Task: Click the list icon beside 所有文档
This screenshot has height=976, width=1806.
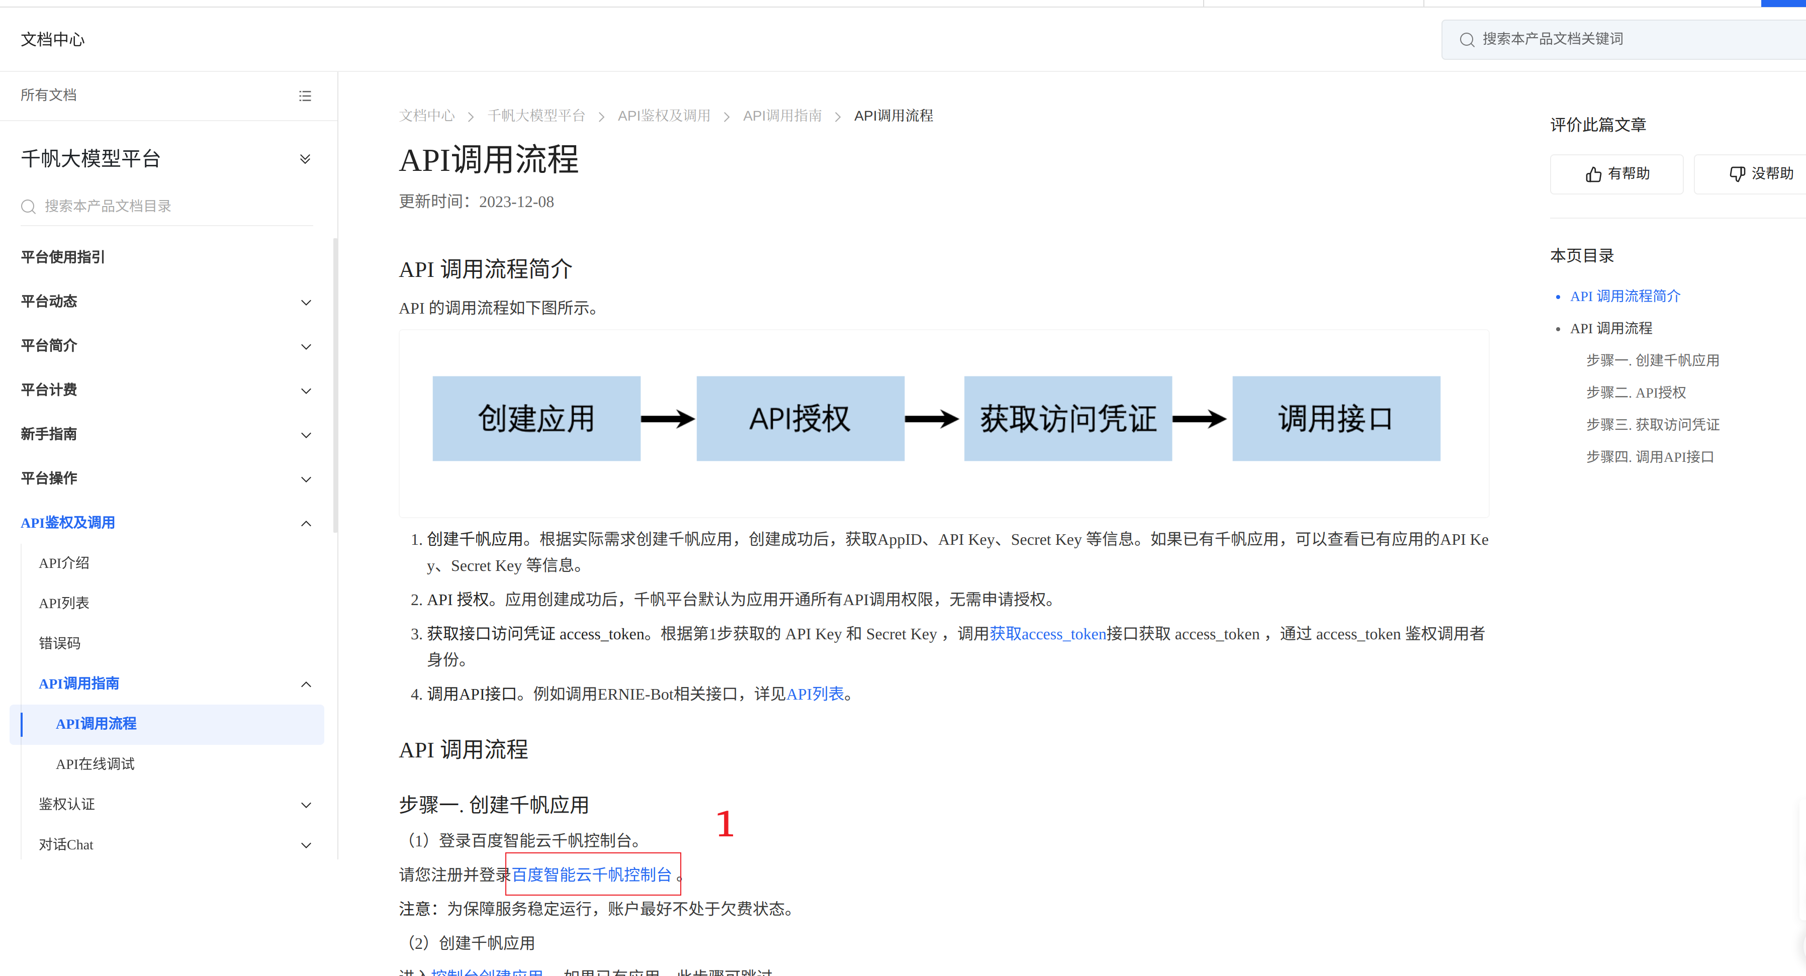Action: [305, 96]
